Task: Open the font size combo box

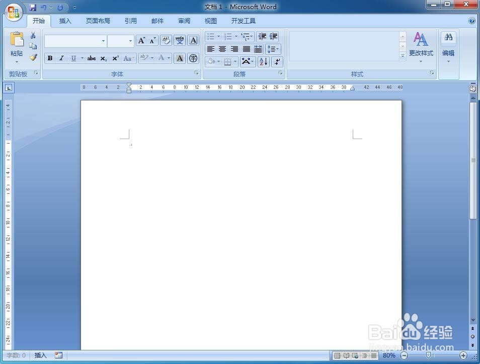Action: (x=121, y=41)
